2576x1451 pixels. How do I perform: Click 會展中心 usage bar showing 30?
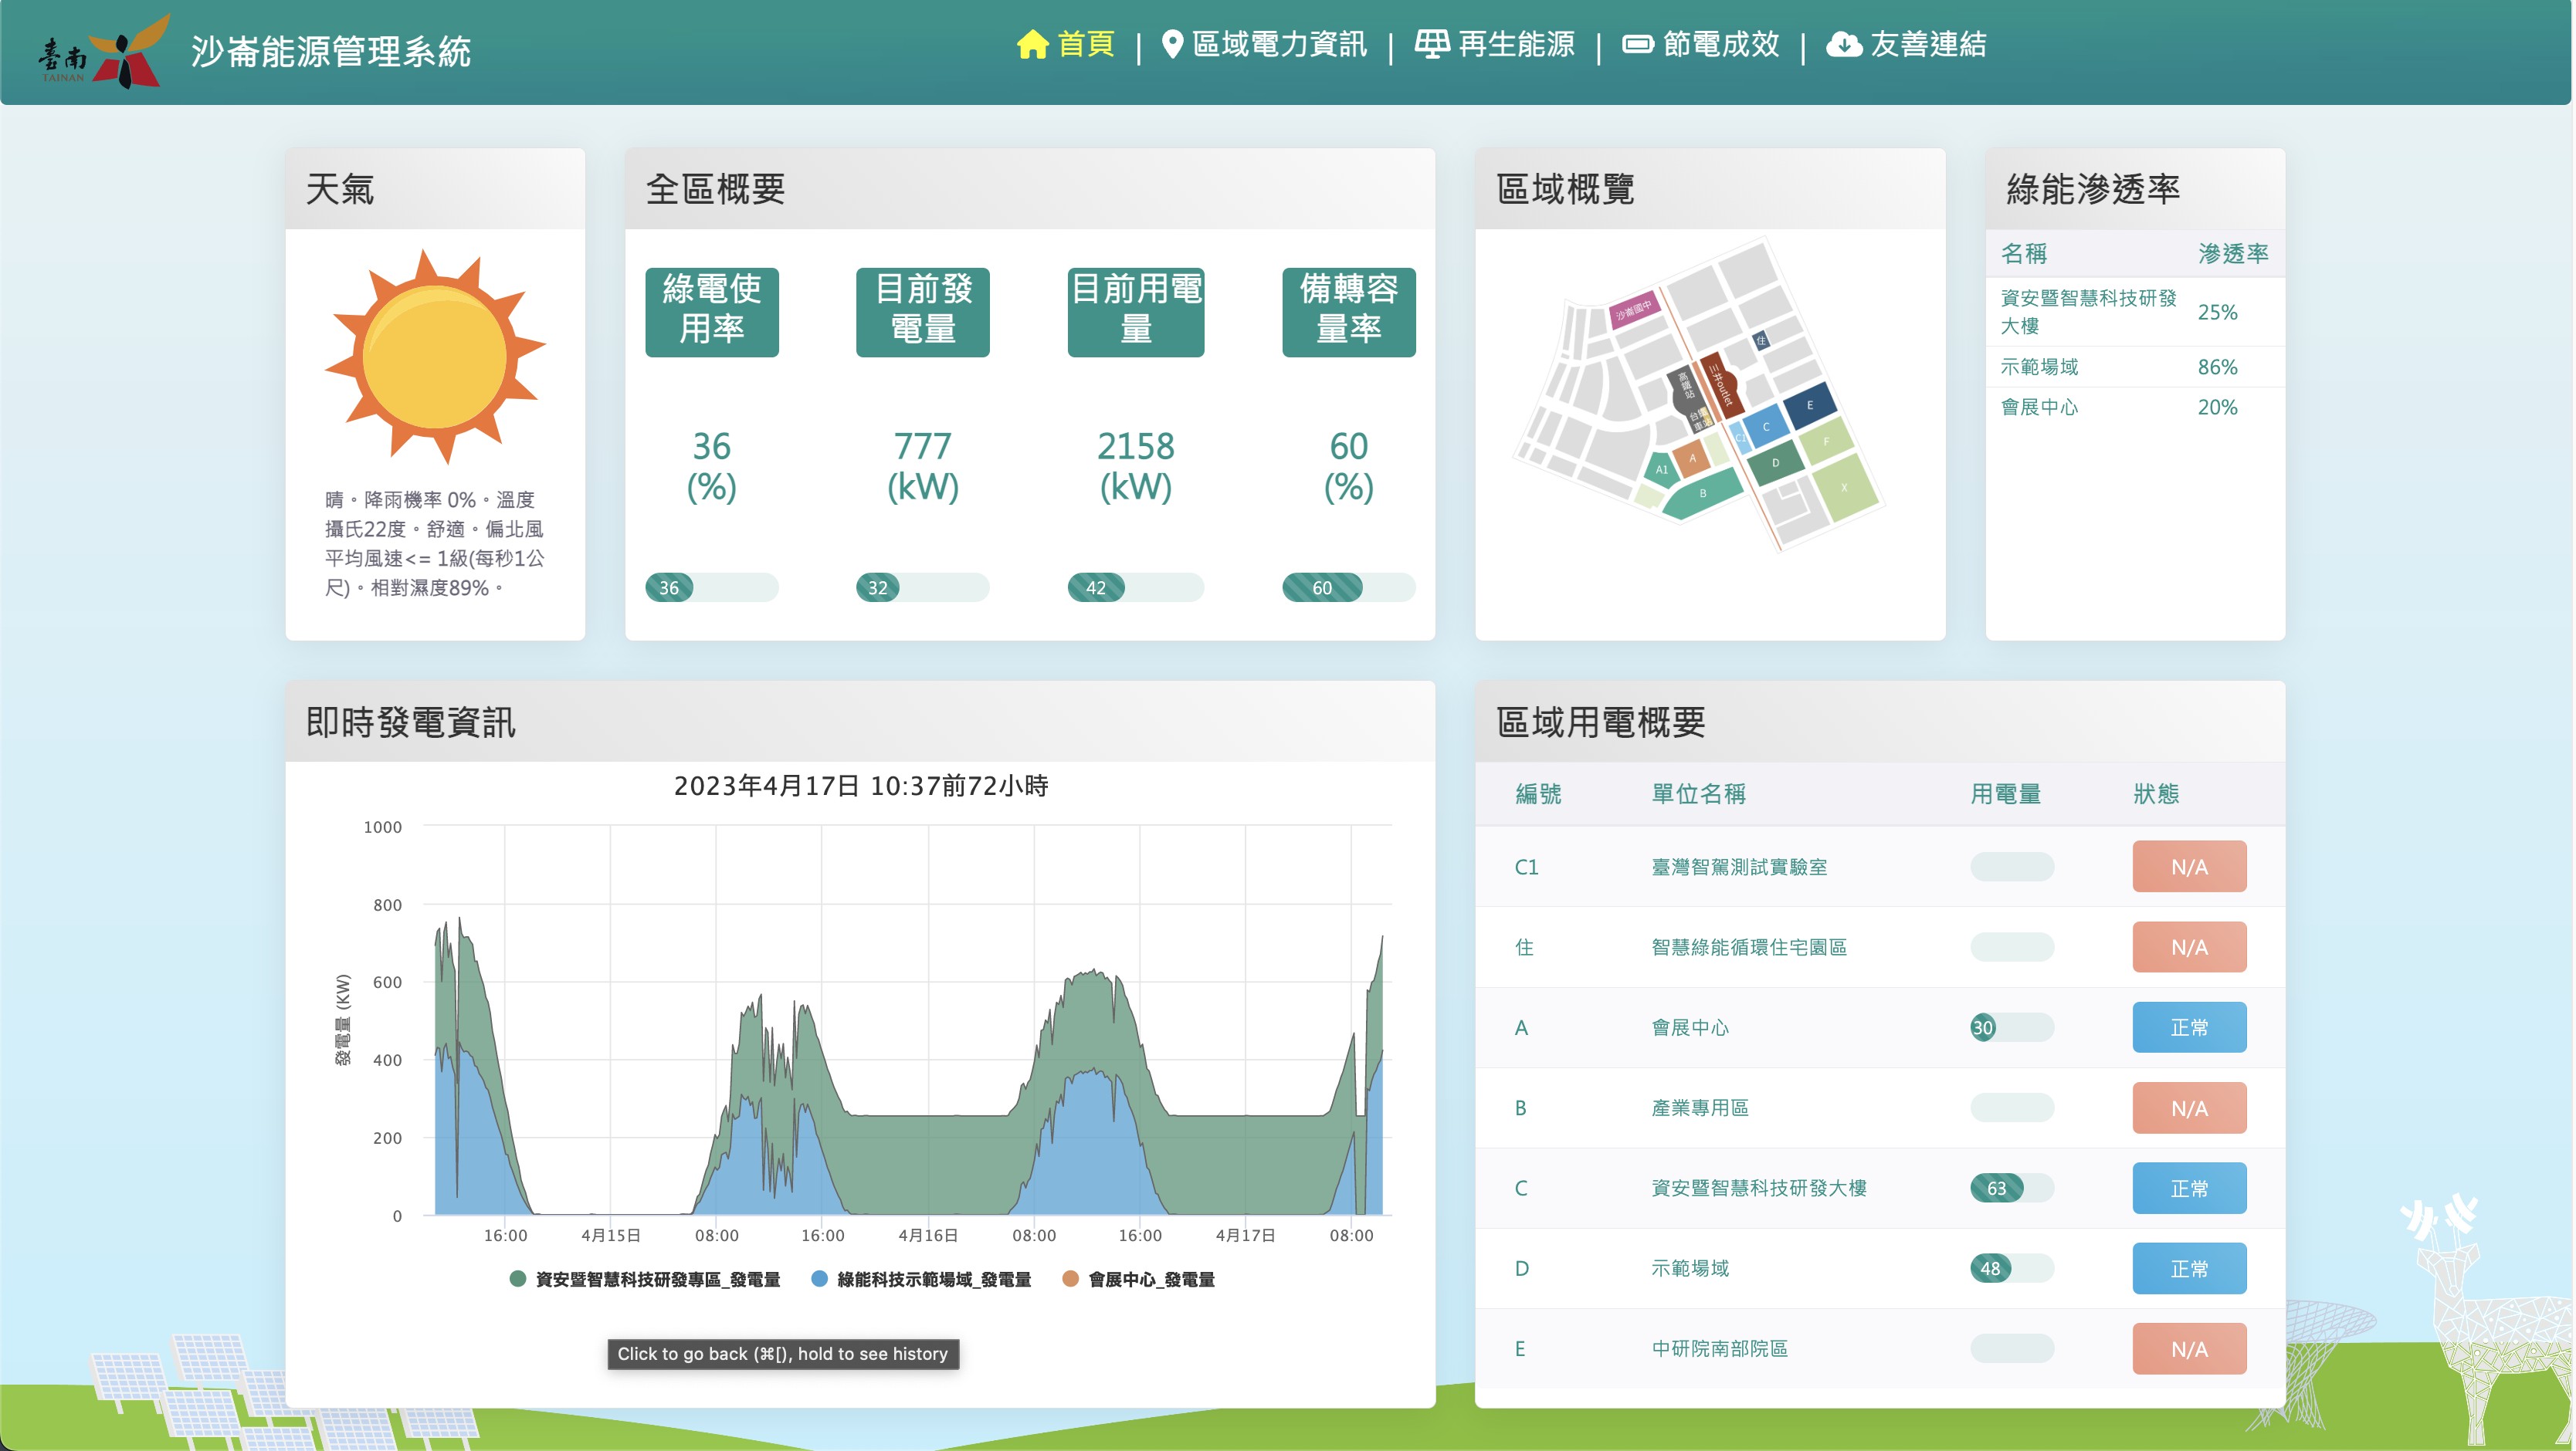point(2012,1027)
